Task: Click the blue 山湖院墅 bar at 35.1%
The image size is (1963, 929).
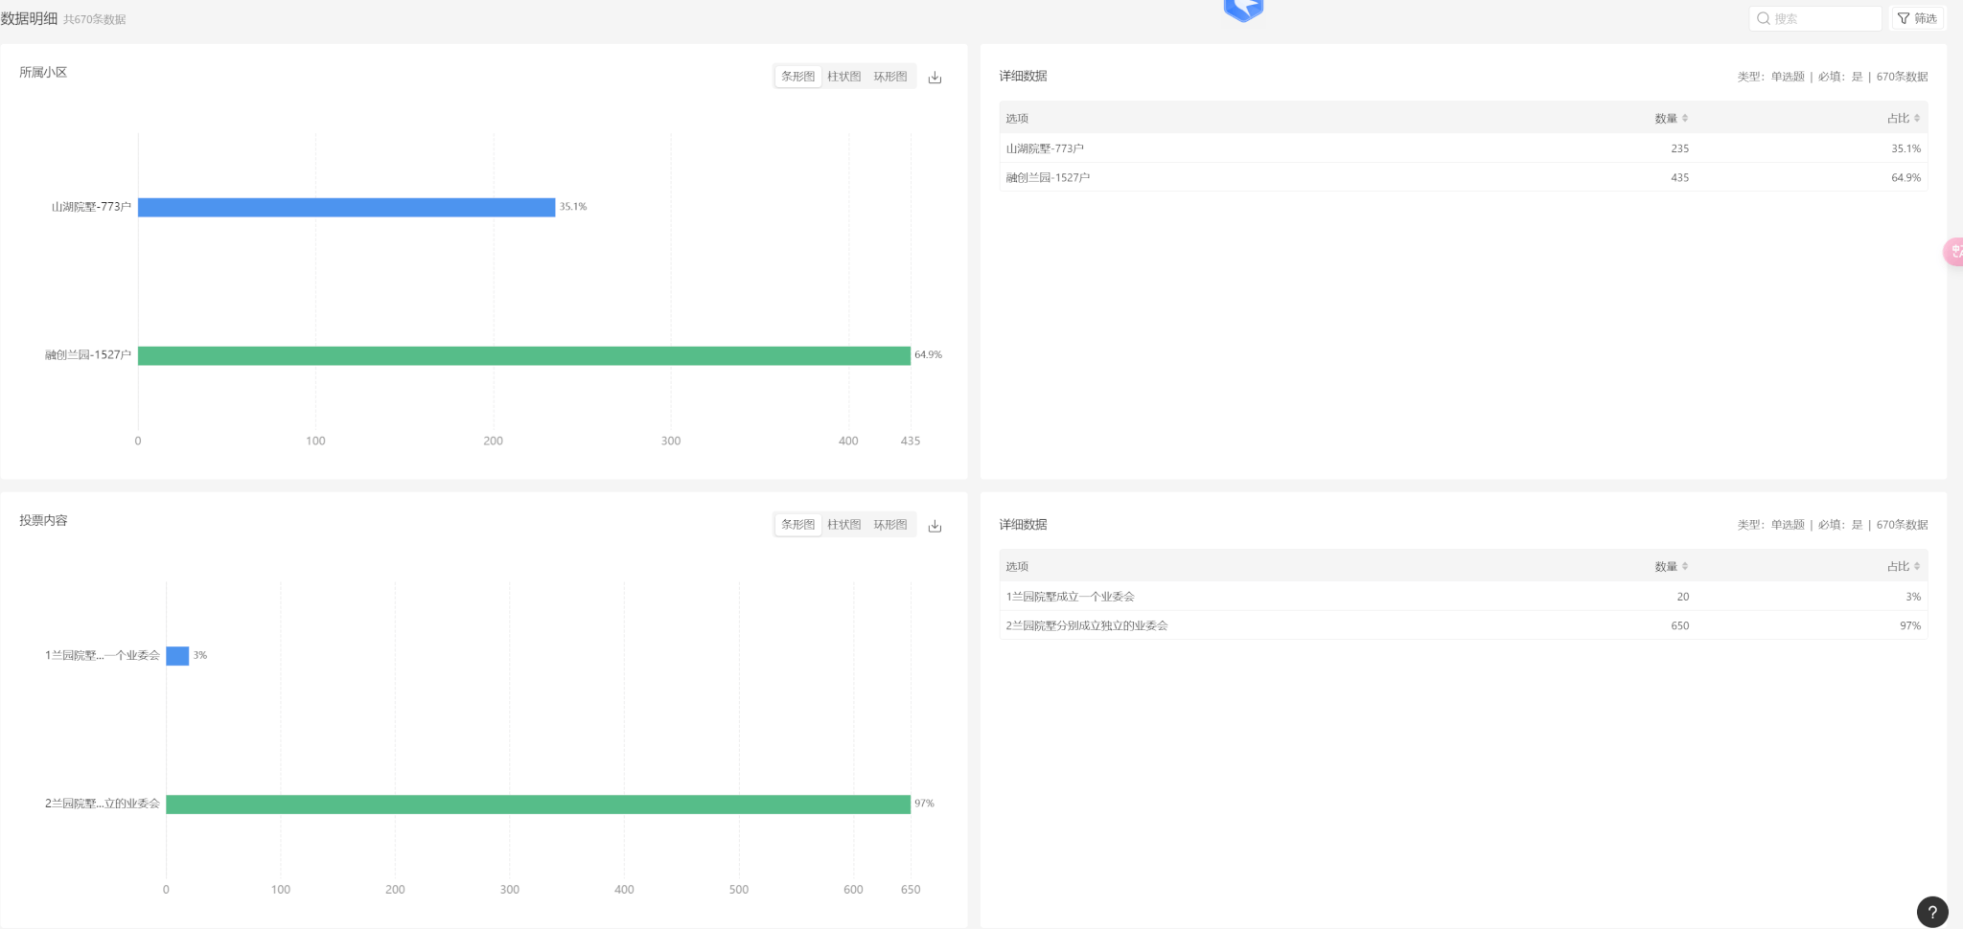Action: coord(346,207)
